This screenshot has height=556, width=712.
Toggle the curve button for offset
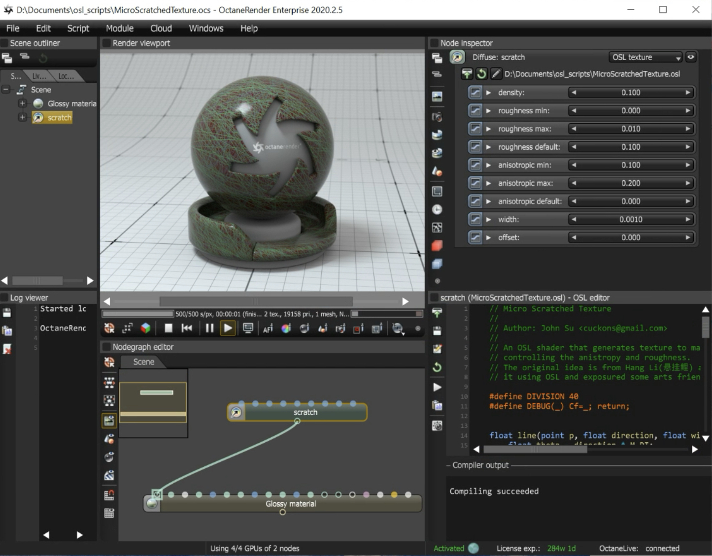coord(475,238)
